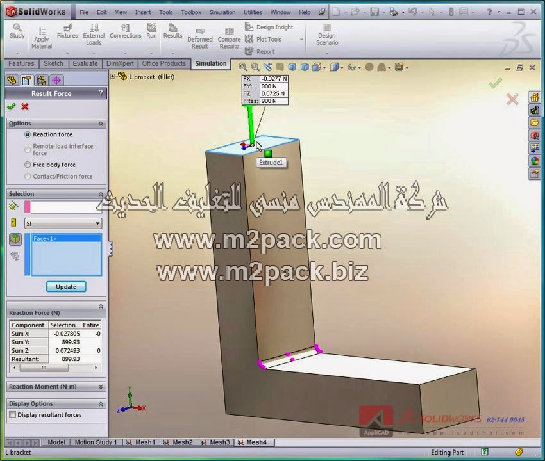Open the Insert menu

pos(143,12)
